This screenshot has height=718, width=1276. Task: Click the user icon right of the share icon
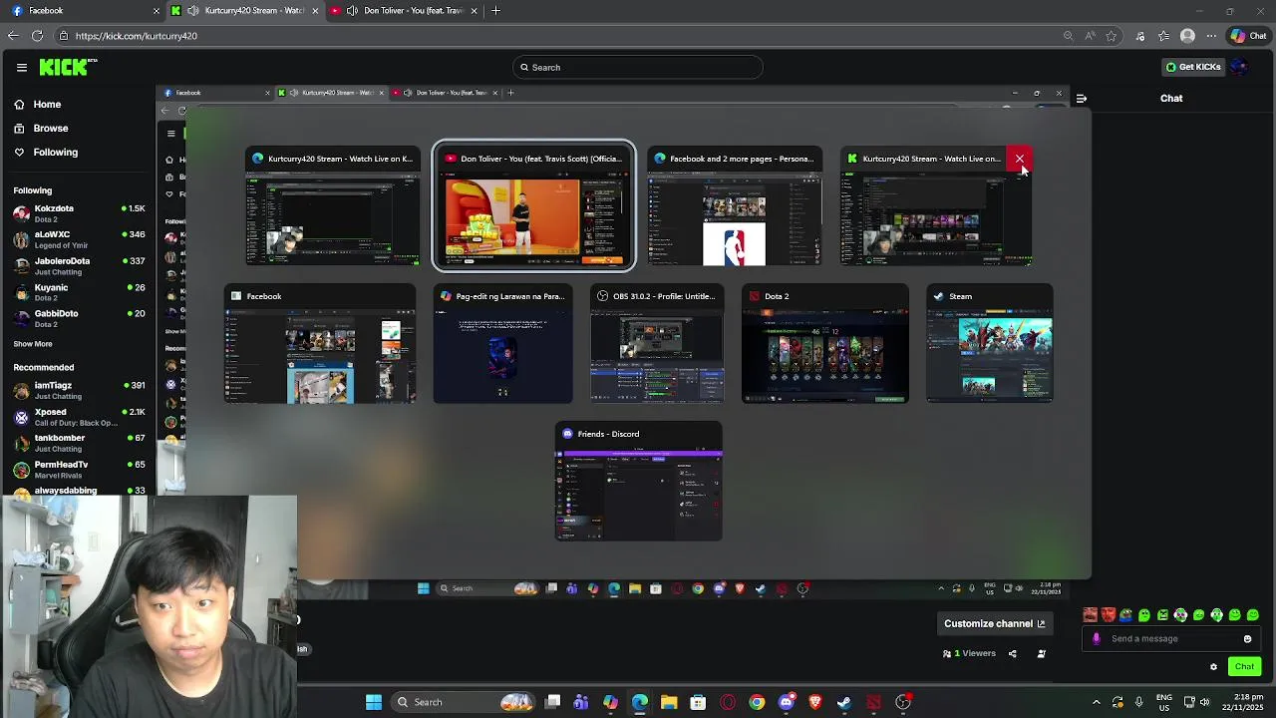click(1042, 654)
